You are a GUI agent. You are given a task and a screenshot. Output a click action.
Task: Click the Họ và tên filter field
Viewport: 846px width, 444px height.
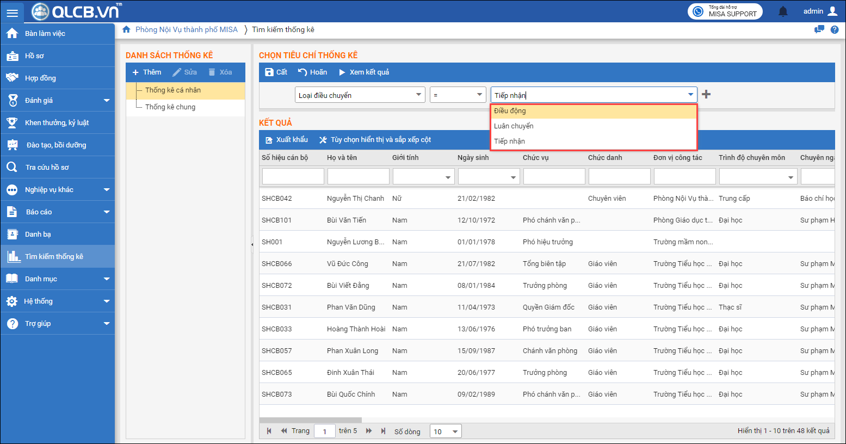[358, 177]
